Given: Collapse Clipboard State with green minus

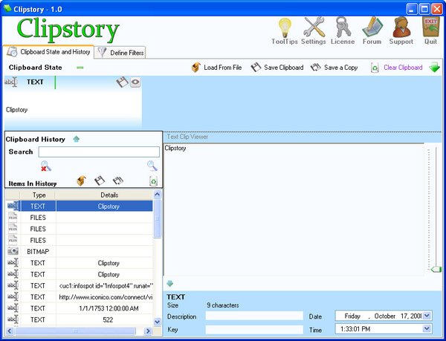Looking at the screenshot, I should tap(80, 68).
